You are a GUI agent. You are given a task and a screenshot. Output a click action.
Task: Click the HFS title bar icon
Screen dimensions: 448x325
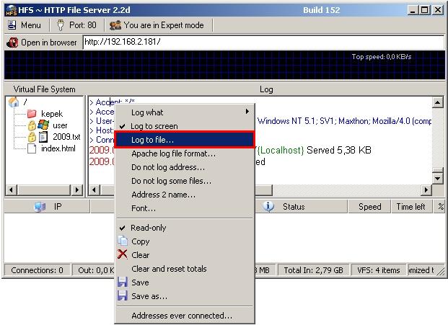click(12, 10)
